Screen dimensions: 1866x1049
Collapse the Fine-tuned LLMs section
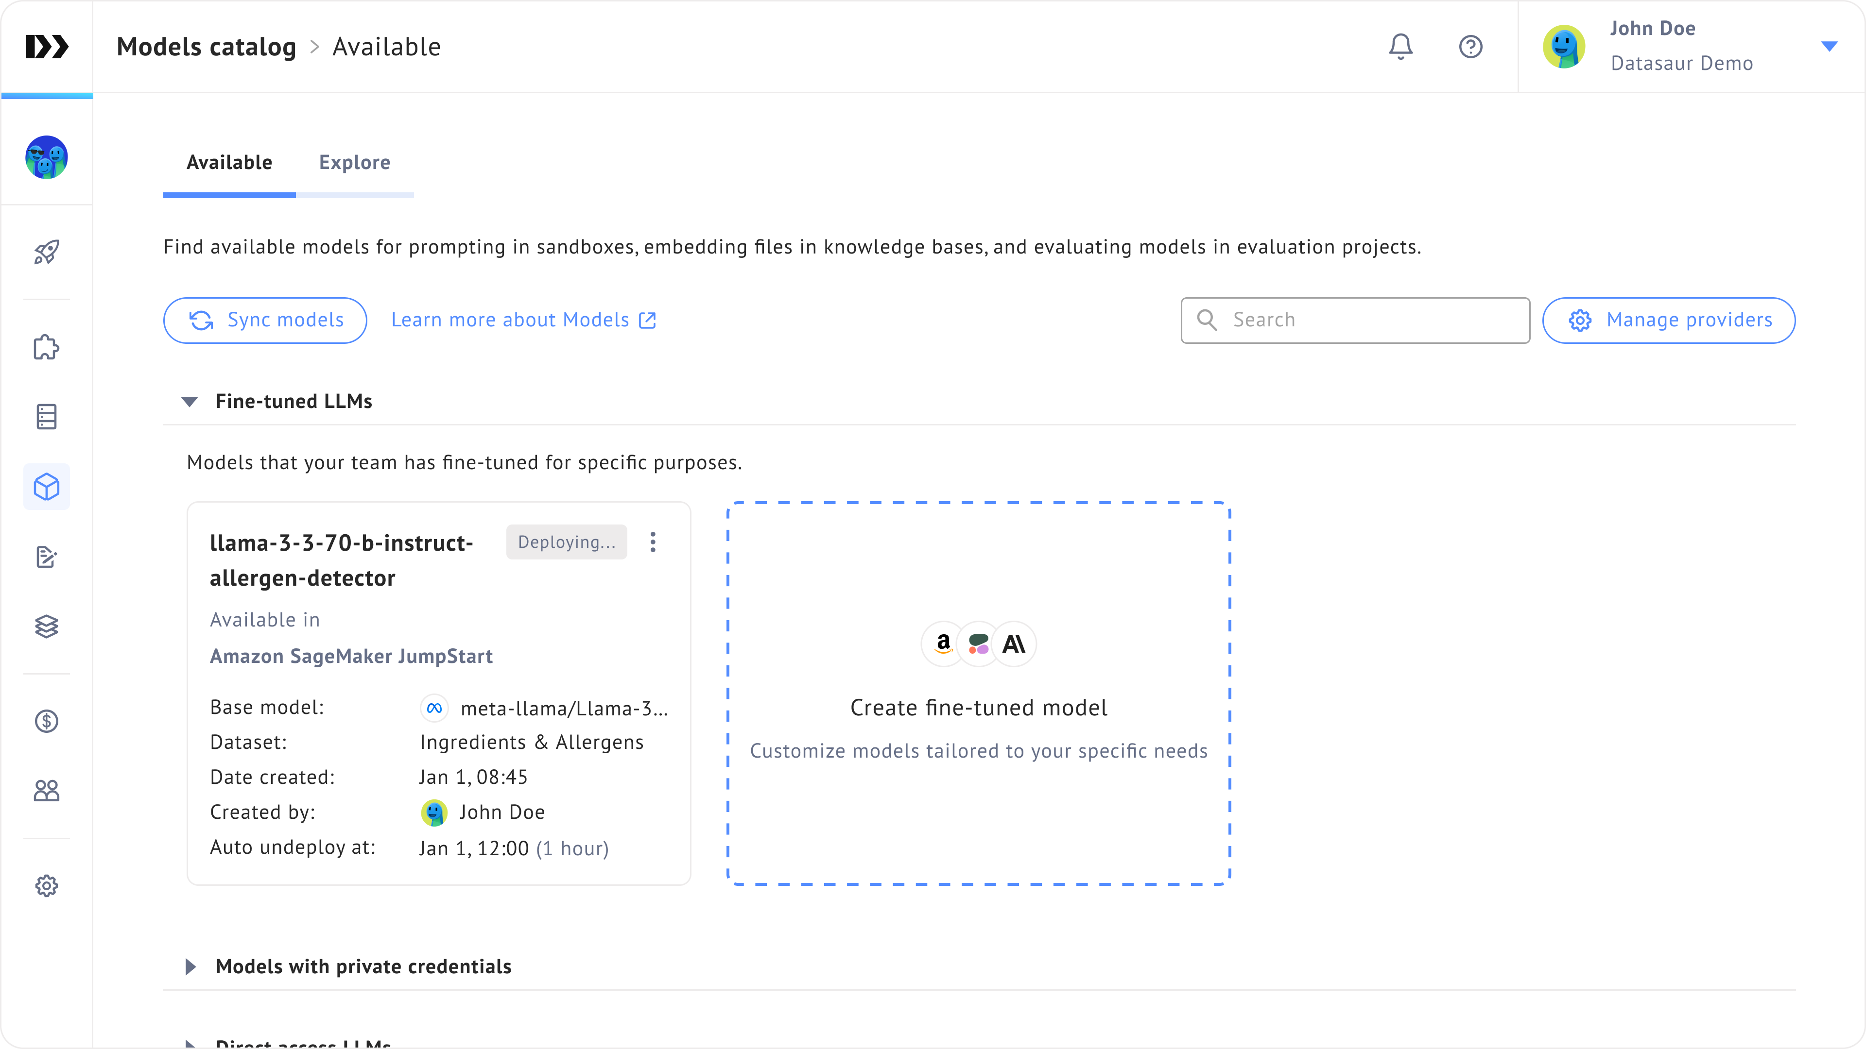(190, 402)
